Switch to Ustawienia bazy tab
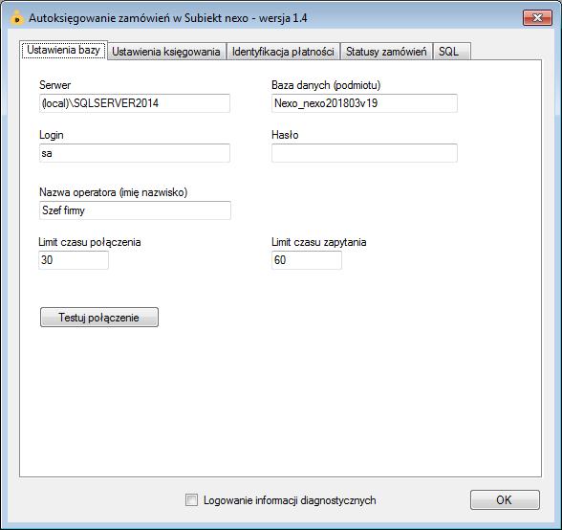This screenshot has width=562, height=530. pyautogui.click(x=63, y=51)
